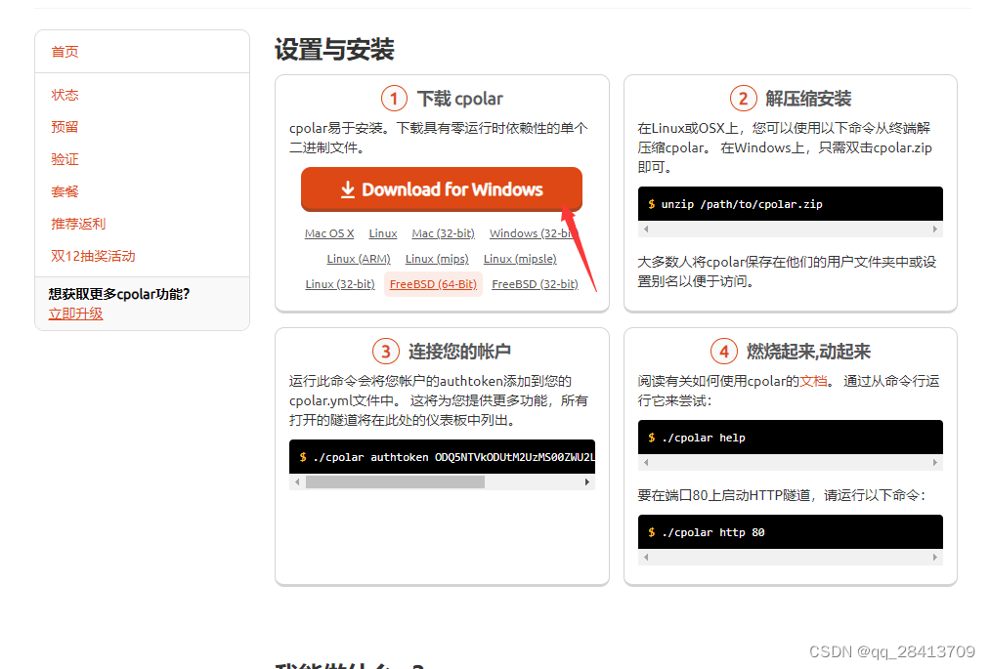
Task: Click left scroll arrow under http 80 command
Action: tap(646, 558)
